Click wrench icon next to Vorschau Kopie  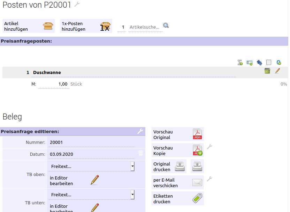209,147
